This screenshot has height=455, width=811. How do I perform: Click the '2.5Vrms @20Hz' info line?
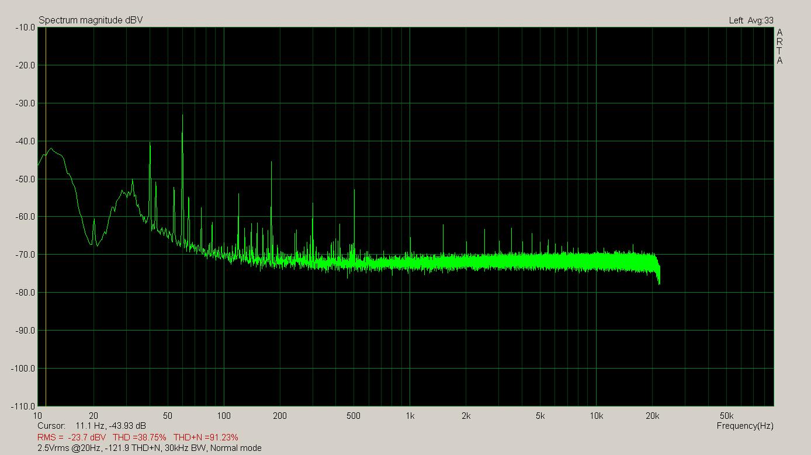[149, 448]
